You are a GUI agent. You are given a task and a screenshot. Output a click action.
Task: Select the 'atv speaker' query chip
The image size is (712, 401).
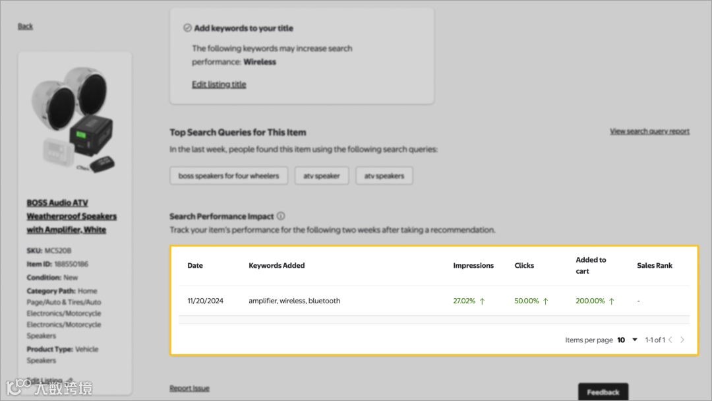(322, 176)
